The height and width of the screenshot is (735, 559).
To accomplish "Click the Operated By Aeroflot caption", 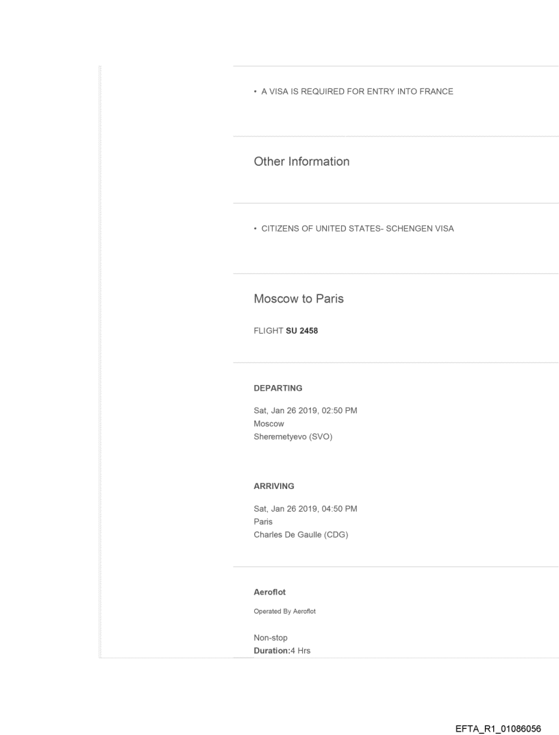I will tap(285, 611).
